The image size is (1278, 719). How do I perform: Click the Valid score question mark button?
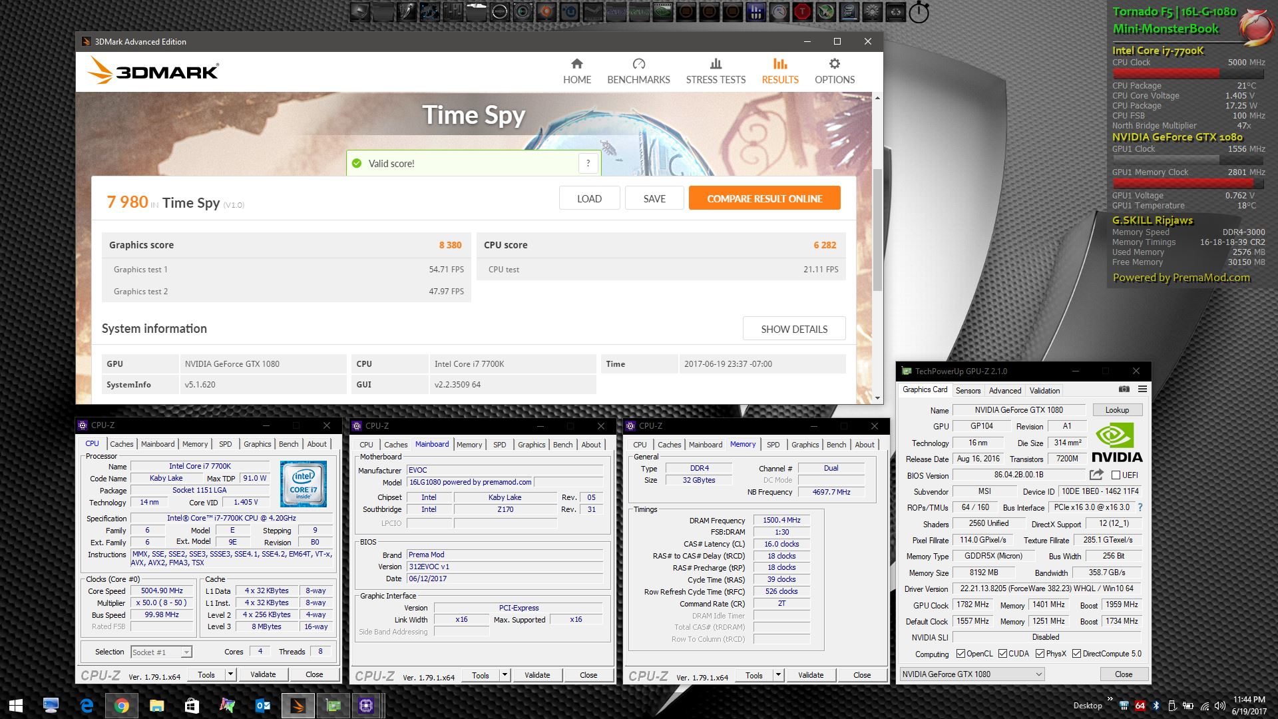588,163
